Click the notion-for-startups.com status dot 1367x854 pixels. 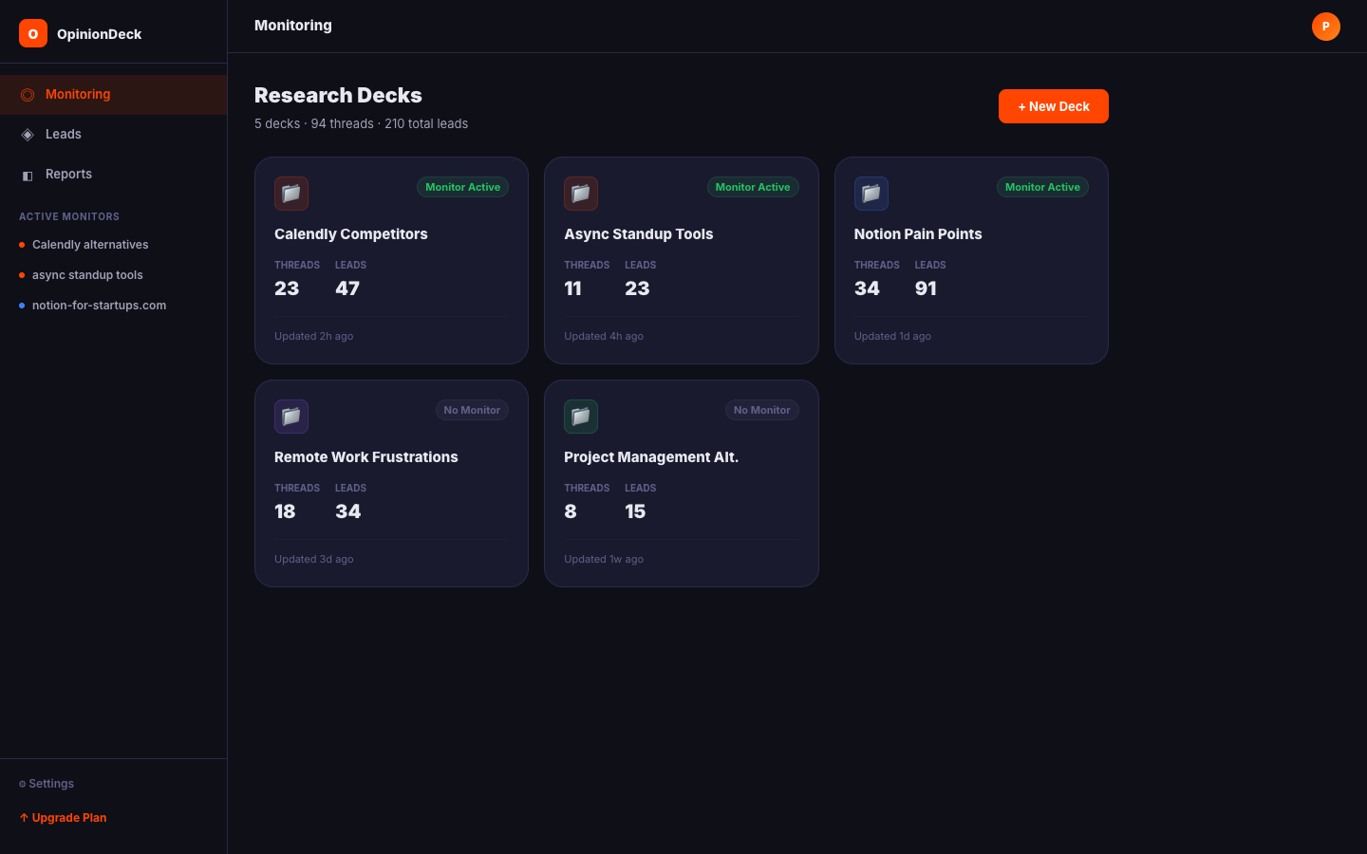pyautogui.click(x=21, y=306)
